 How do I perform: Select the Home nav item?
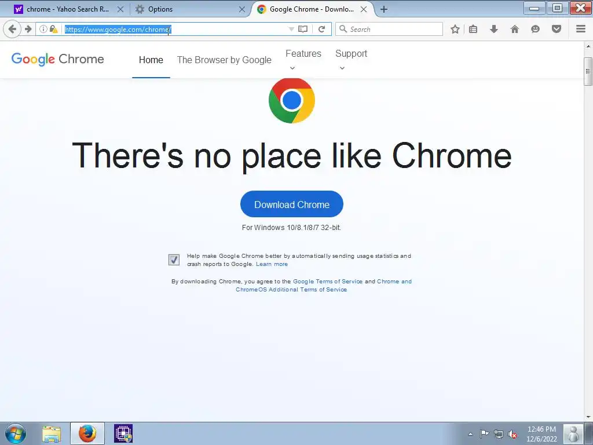(151, 60)
